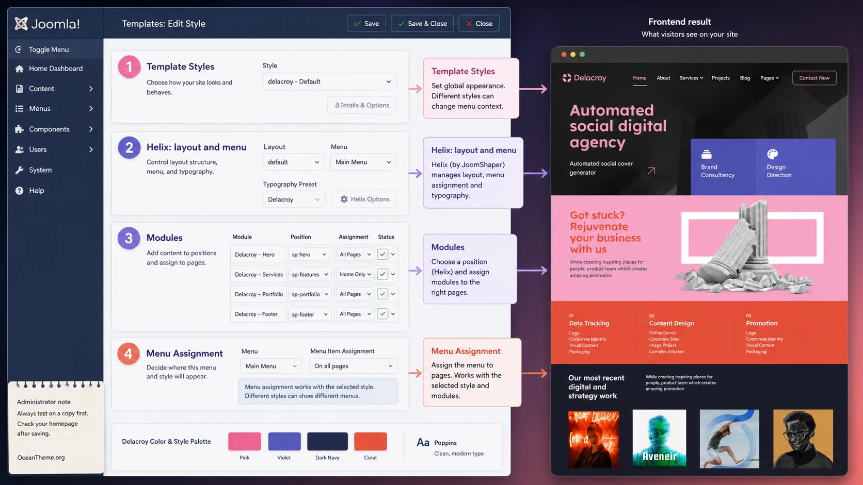This screenshot has height=485, width=863.
Task: Click the Contact Now button in preview
Action: click(x=814, y=78)
